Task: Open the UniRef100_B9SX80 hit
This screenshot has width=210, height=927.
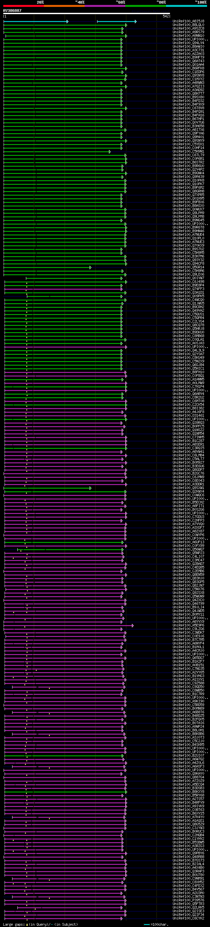Action: click(188, 97)
